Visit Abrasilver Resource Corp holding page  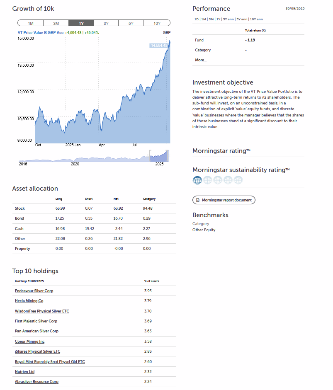pos(36,382)
